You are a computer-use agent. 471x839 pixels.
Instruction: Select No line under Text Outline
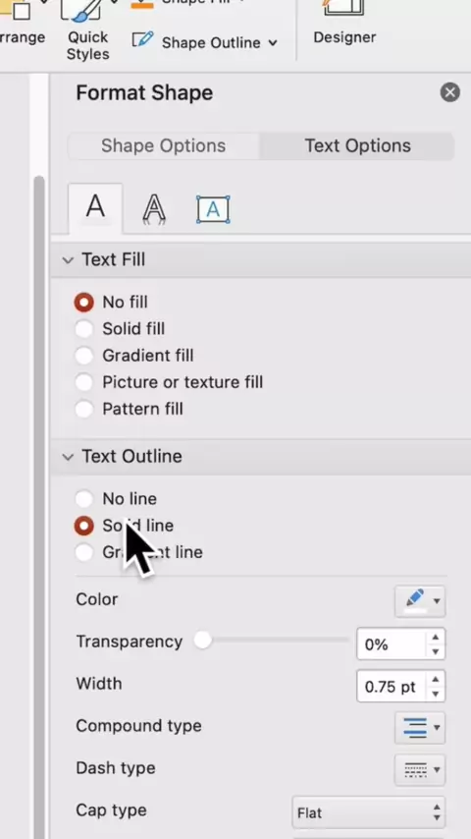point(84,499)
